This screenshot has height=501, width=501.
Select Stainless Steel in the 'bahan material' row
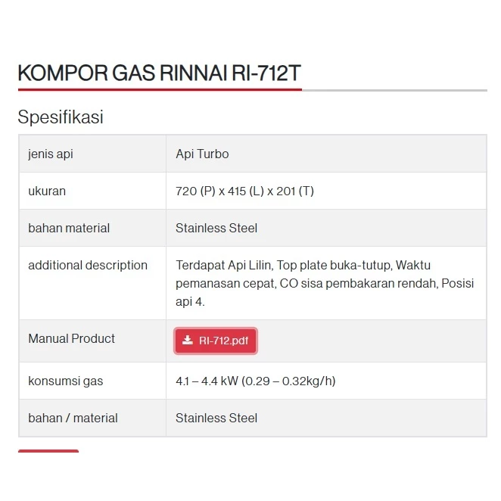(216, 228)
